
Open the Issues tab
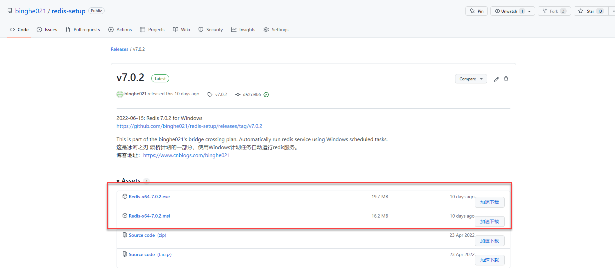47,30
